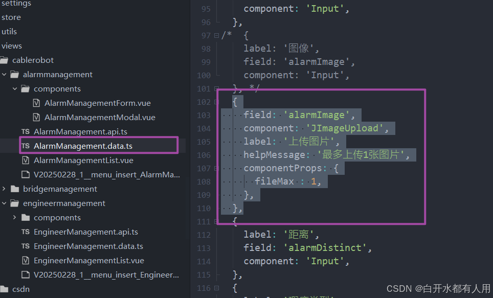
Task: Click the alarmmanagement folder icon
Action: pos(14,75)
